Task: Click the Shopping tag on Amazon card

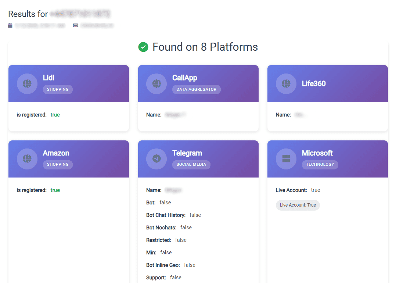Action: pyautogui.click(x=58, y=164)
